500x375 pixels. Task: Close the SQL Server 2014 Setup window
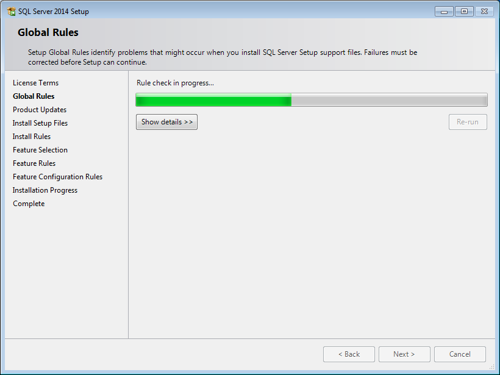[x=484, y=12]
